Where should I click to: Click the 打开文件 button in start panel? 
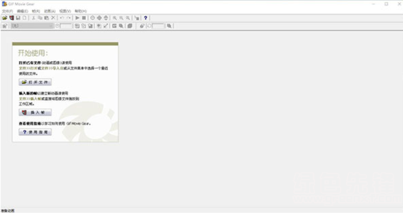35,82
